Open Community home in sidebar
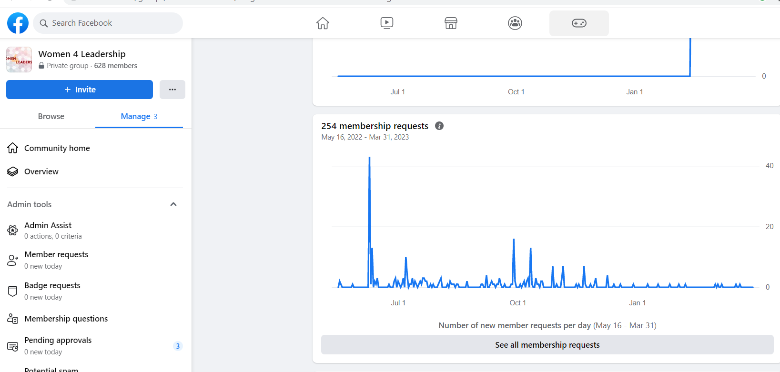The image size is (780, 372). click(57, 148)
